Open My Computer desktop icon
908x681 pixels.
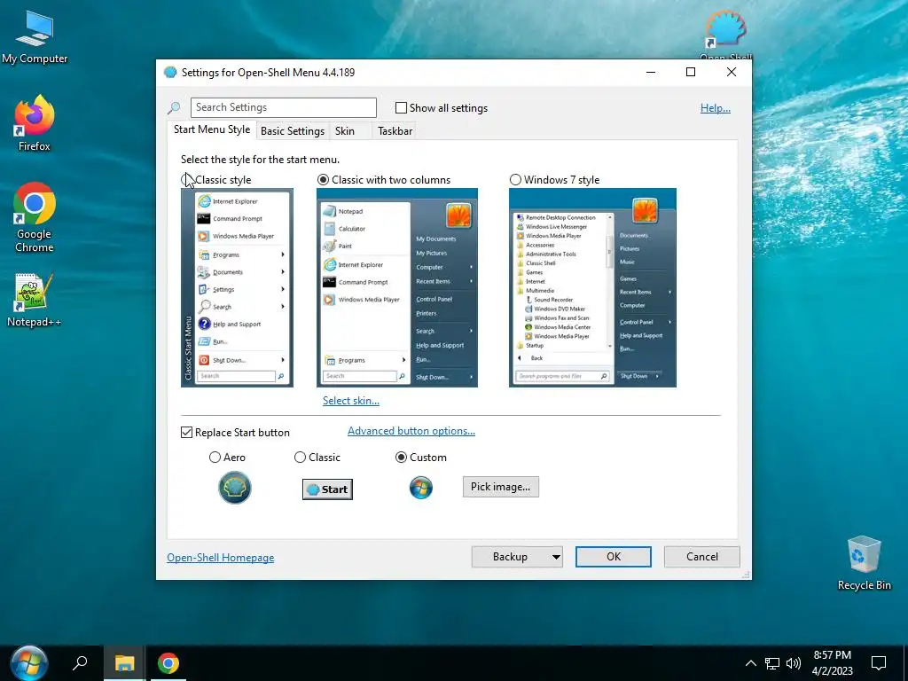tap(35, 38)
